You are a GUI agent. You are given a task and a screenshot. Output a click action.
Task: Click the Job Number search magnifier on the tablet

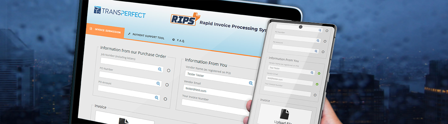coord(160,69)
